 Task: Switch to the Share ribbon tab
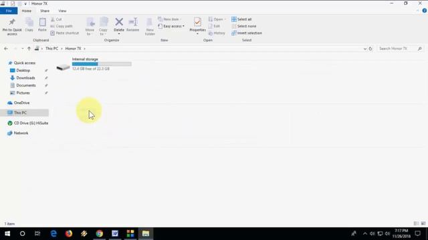pyautogui.click(x=45, y=11)
